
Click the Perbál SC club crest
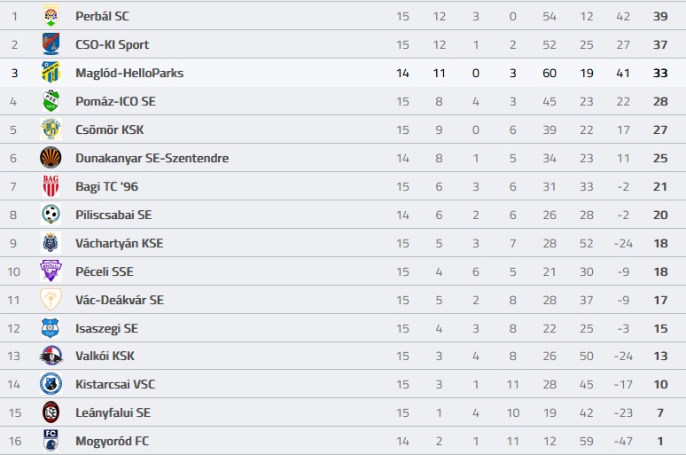coord(51,16)
